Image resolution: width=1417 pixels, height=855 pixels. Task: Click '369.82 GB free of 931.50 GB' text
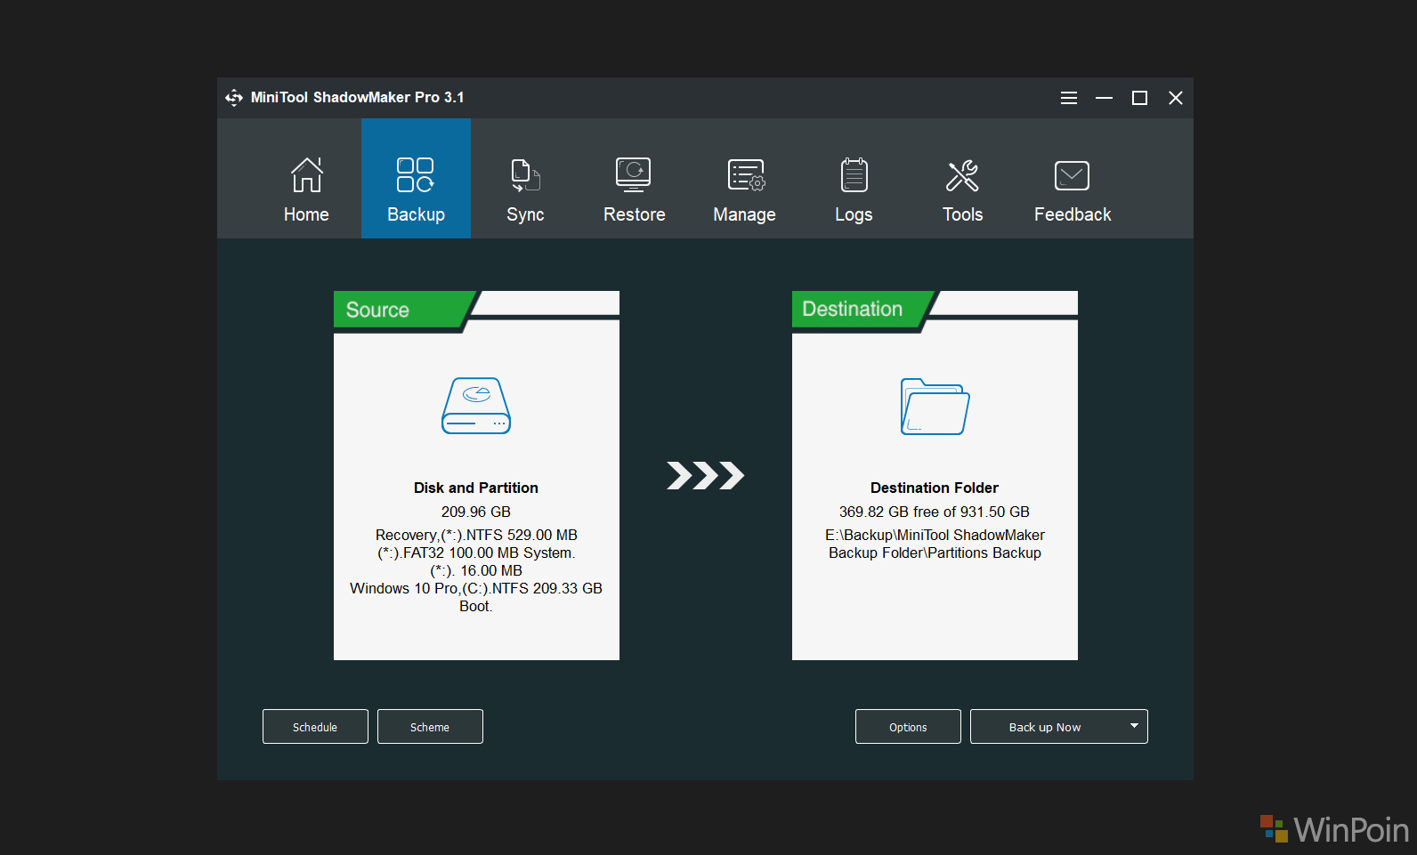click(935, 512)
